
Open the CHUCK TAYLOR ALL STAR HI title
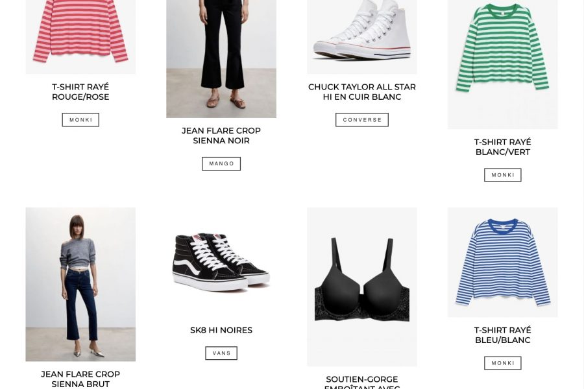(x=362, y=92)
